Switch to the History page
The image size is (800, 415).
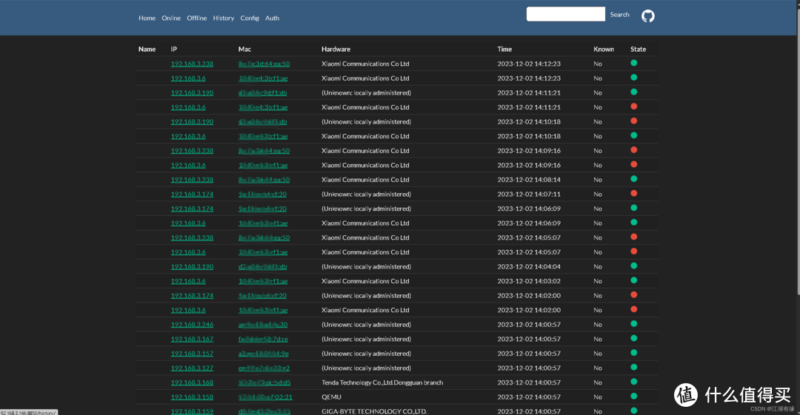224,18
